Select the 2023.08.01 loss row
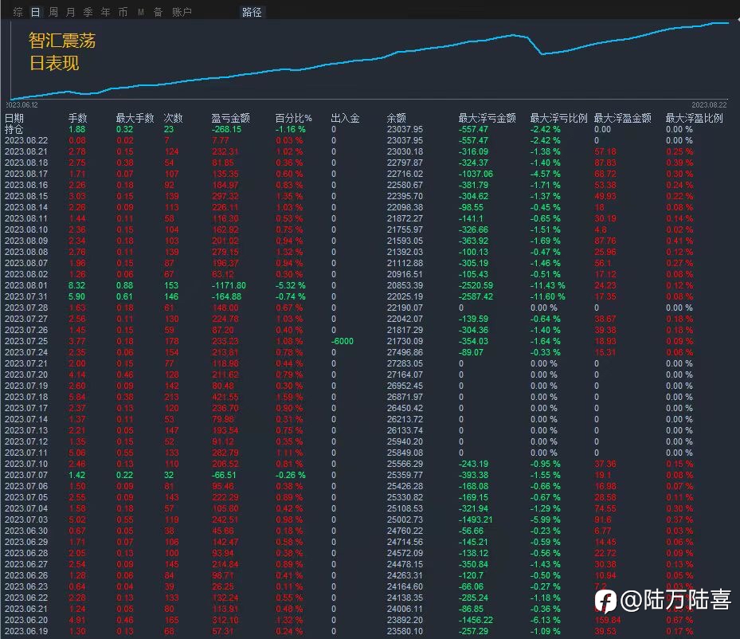Image resolution: width=740 pixels, height=639 pixels. pyautogui.click(x=370, y=285)
